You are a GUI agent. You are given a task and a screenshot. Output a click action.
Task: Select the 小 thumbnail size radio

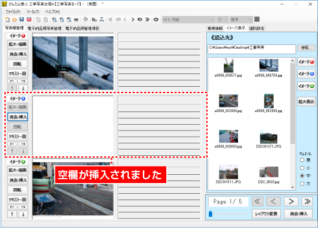pyautogui.click(x=302, y=168)
